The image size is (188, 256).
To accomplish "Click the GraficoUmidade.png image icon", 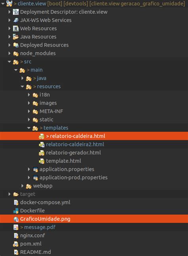I will pyautogui.click(x=16, y=219).
